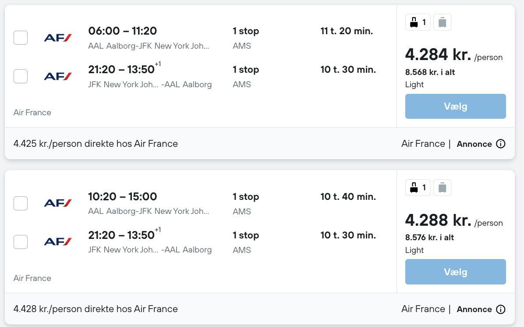The height and width of the screenshot is (327, 524).
Task: Click Air France logo on the second card's return flight
Action: click(x=58, y=242)
